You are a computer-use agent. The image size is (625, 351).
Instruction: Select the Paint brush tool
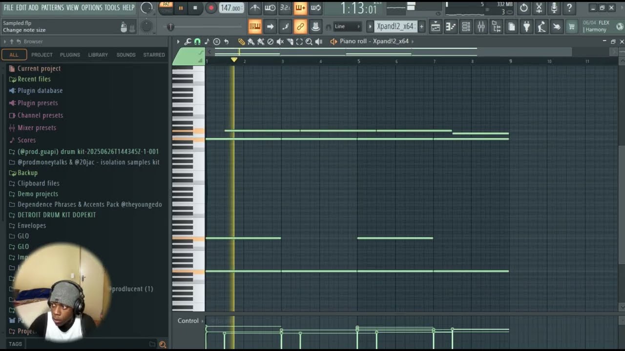coord(251,42)
